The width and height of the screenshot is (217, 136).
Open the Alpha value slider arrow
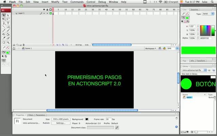(x=198, y=38)
